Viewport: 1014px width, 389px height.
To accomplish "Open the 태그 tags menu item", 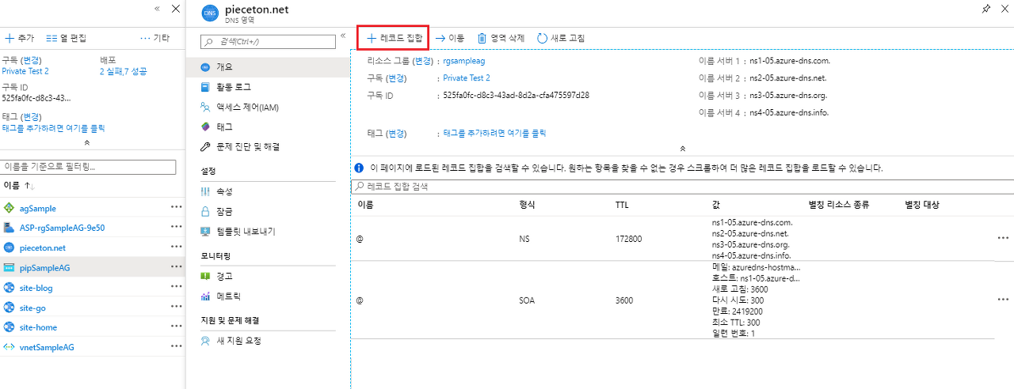I will 269,127.
